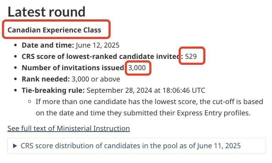Viewport: 272px width, 163px height.
Task: Click the Number of invitations issued label
Action: (x=73, y=68)
